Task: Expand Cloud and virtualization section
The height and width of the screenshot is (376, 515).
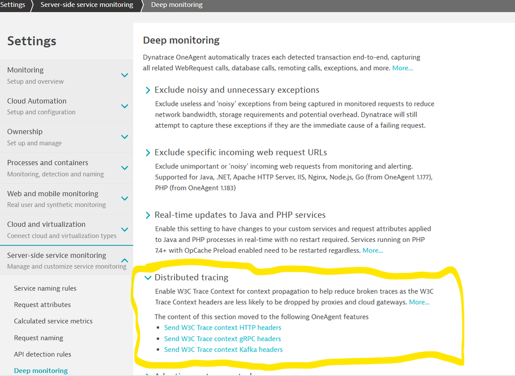Action: [x=124, y=230]
